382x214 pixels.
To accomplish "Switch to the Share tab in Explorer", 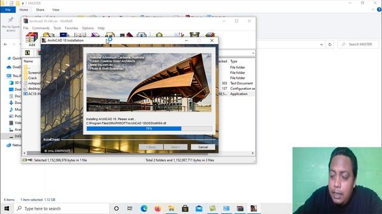I will coord(40,10).
